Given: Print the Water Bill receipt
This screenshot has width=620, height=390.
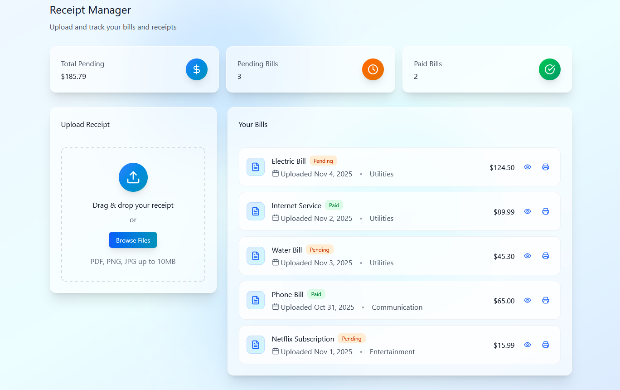Looking at the screenshot, I should 546,256.
